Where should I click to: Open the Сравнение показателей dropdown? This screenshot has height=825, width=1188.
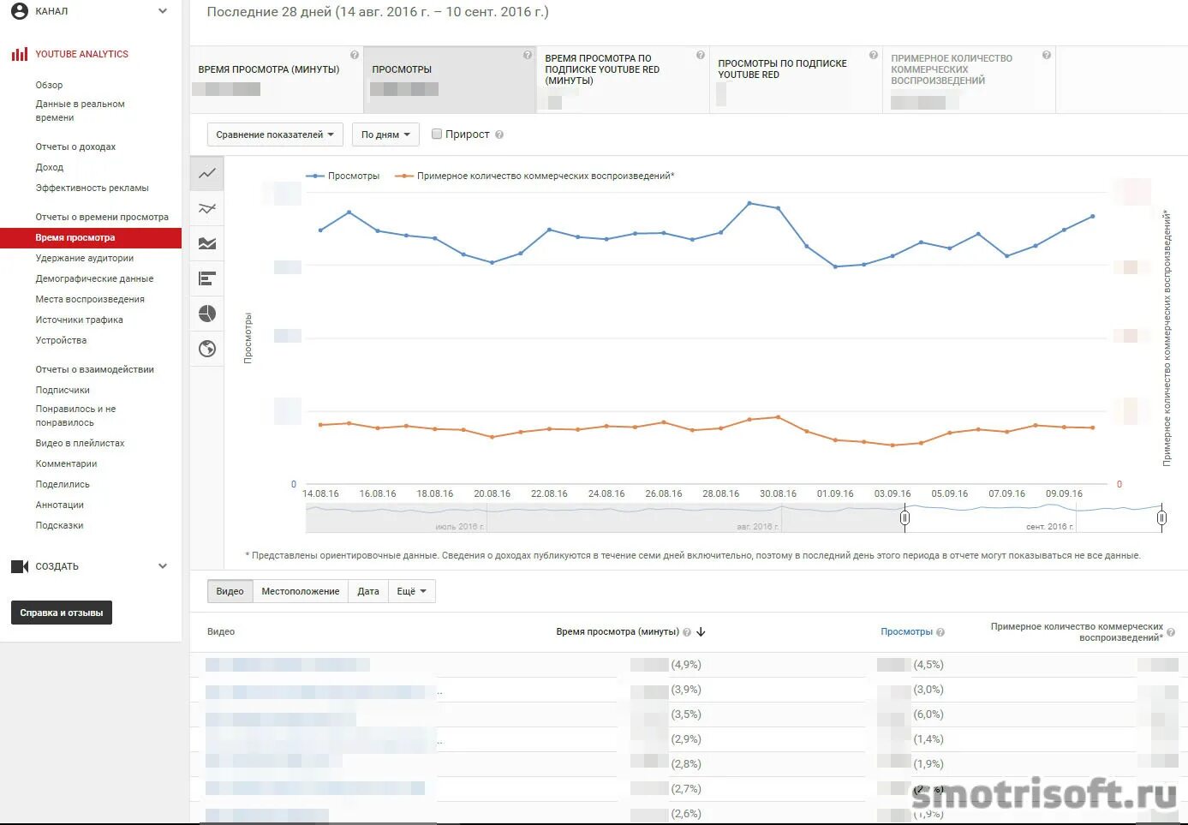(x=275, y=135)
